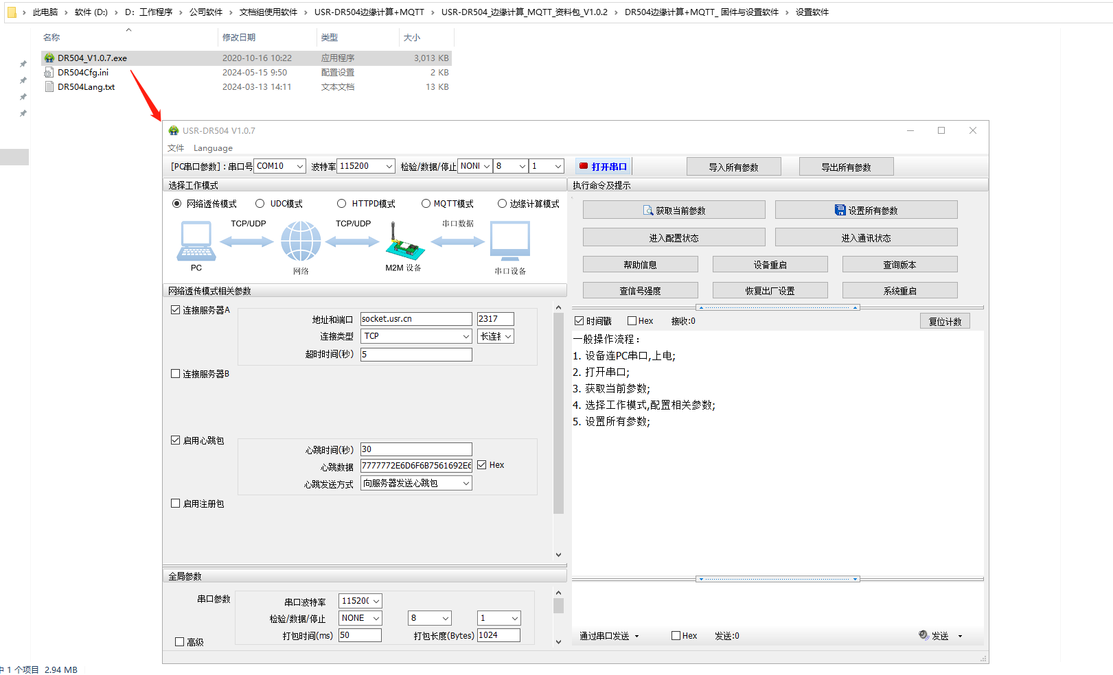This screenshot has width=1113, height=675.
Task: Toggle the 启用注册包 checkbox
Action: (176, 504)
